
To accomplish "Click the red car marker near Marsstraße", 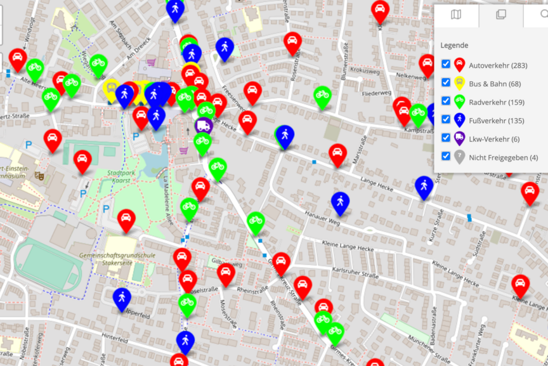I will pyautogui.click(x=338, y=153).
